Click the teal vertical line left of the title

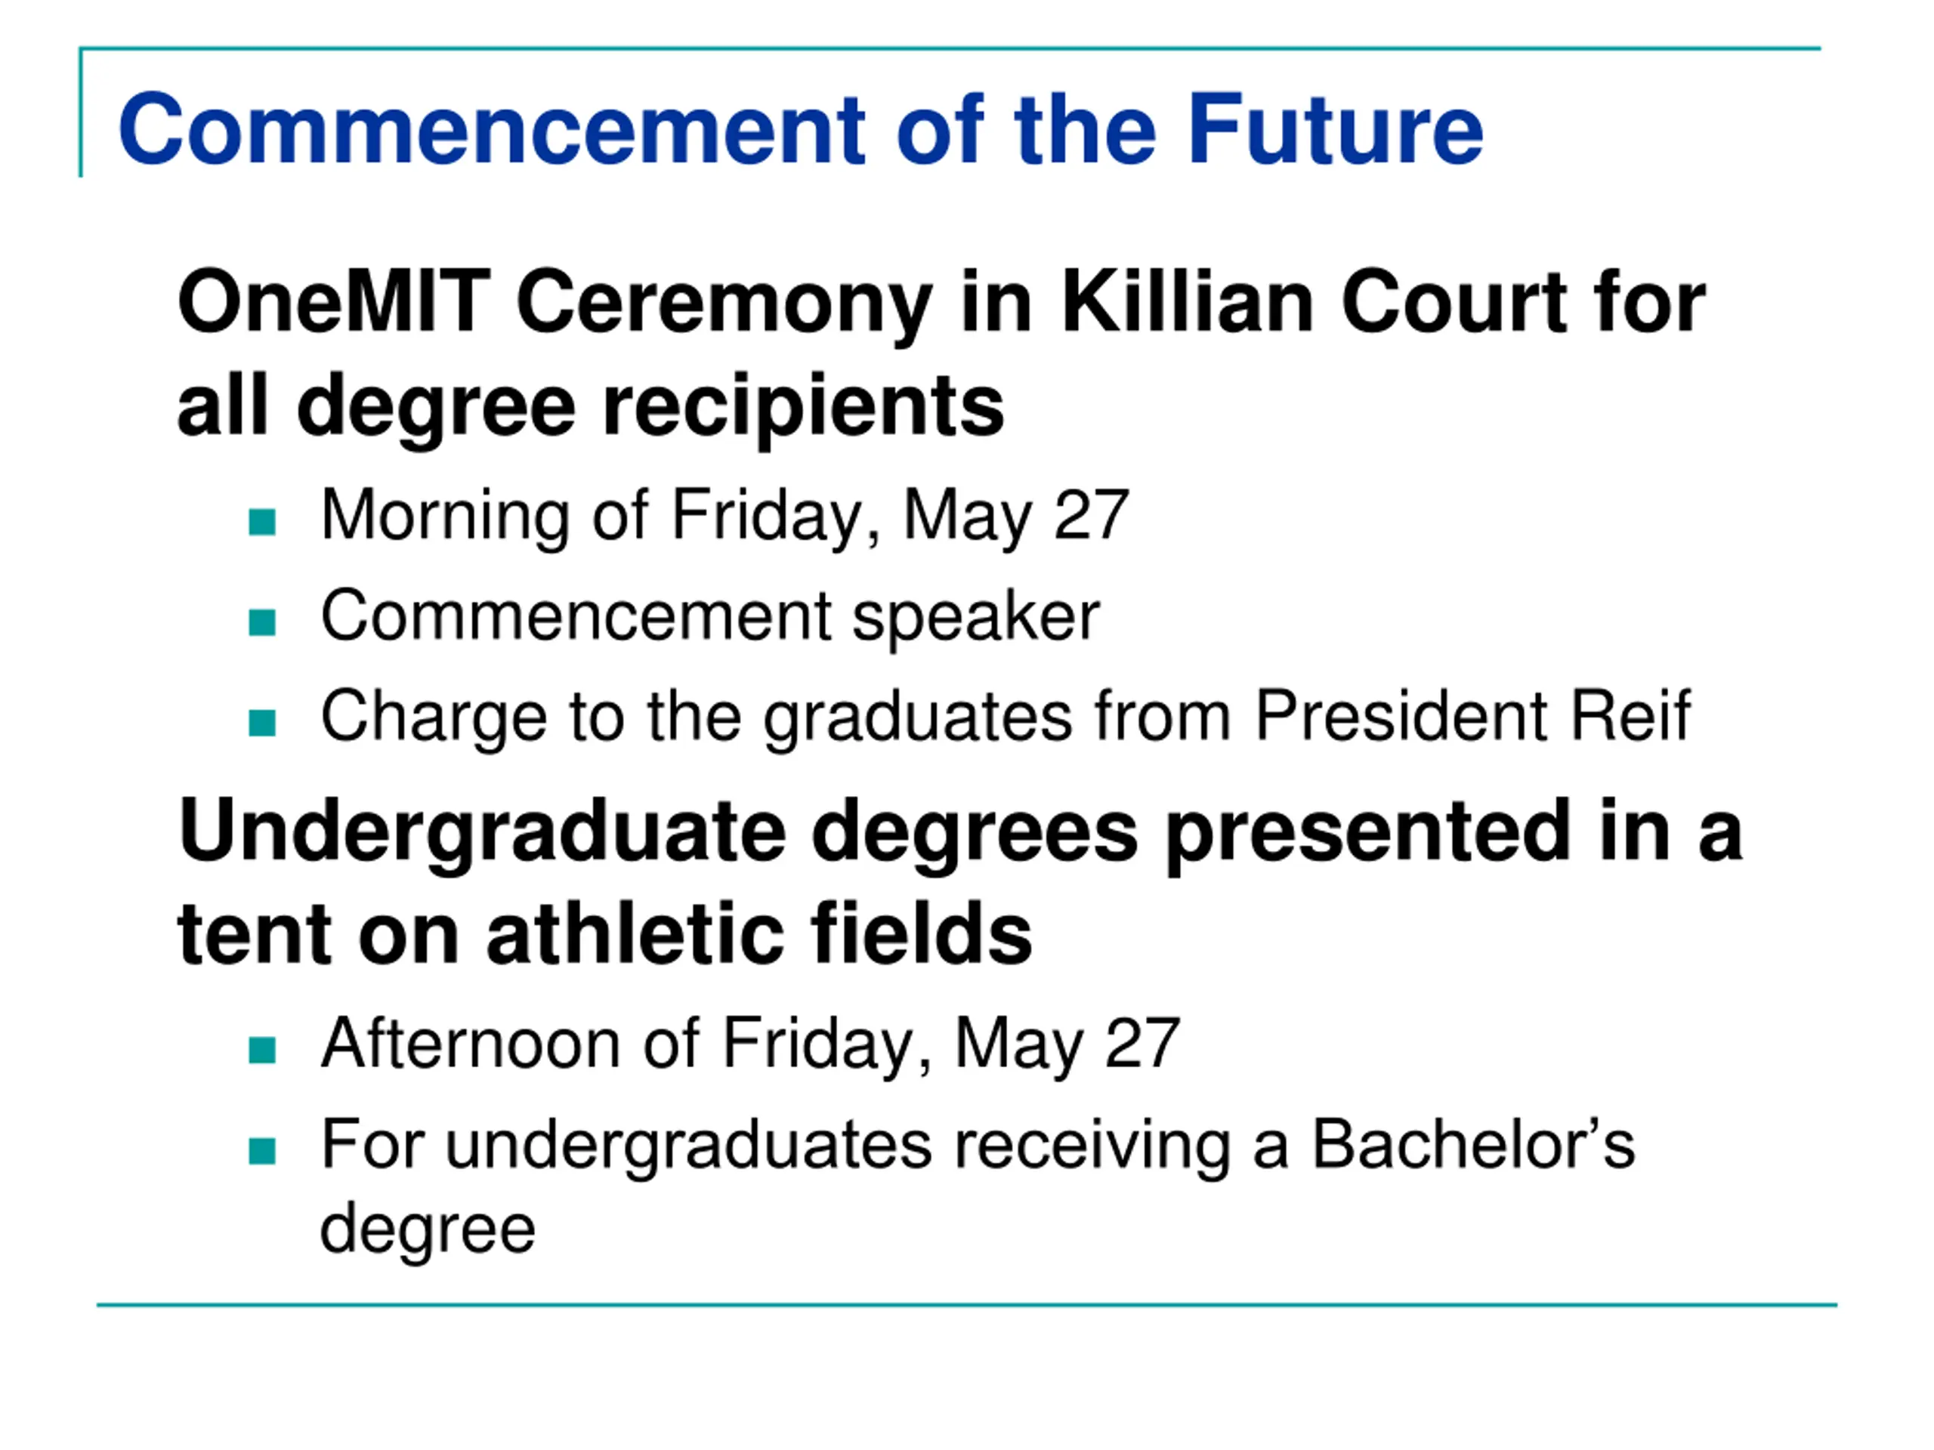tap(80, 113)
